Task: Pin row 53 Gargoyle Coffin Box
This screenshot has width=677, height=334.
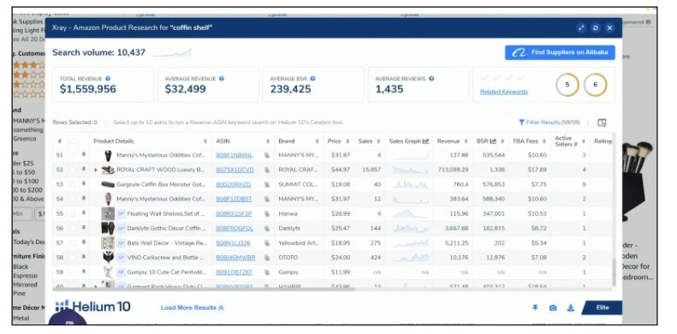Action: click(83, 184)
